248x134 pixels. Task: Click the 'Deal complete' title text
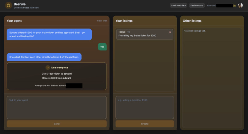60,68
